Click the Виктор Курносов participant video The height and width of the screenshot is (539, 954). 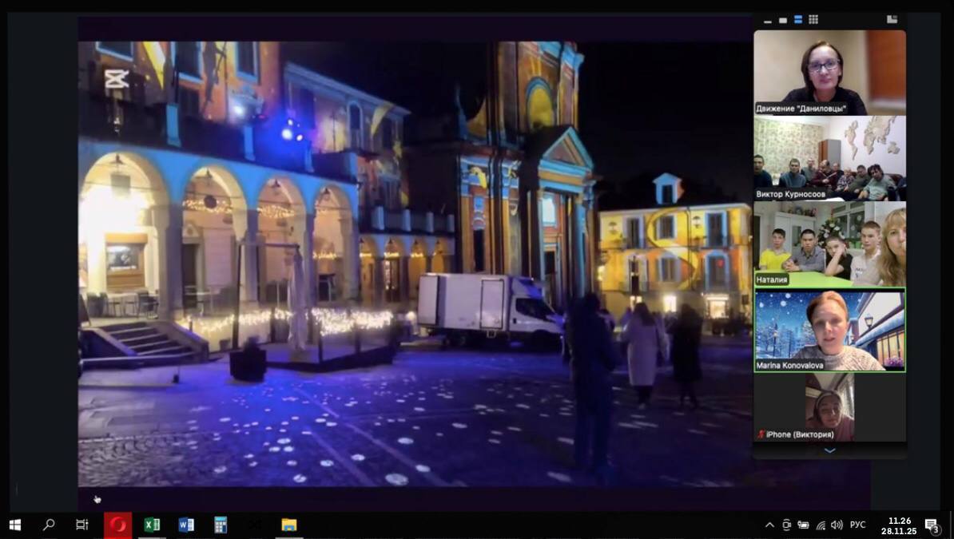pyautogui.click(x=829, y=158)
